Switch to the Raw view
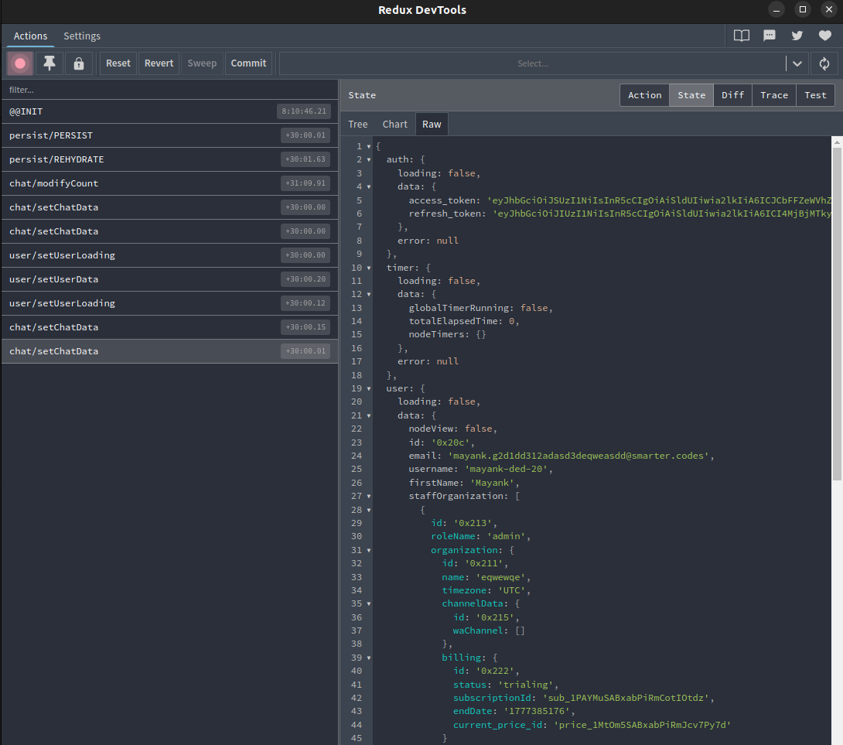 coord(432,125)
